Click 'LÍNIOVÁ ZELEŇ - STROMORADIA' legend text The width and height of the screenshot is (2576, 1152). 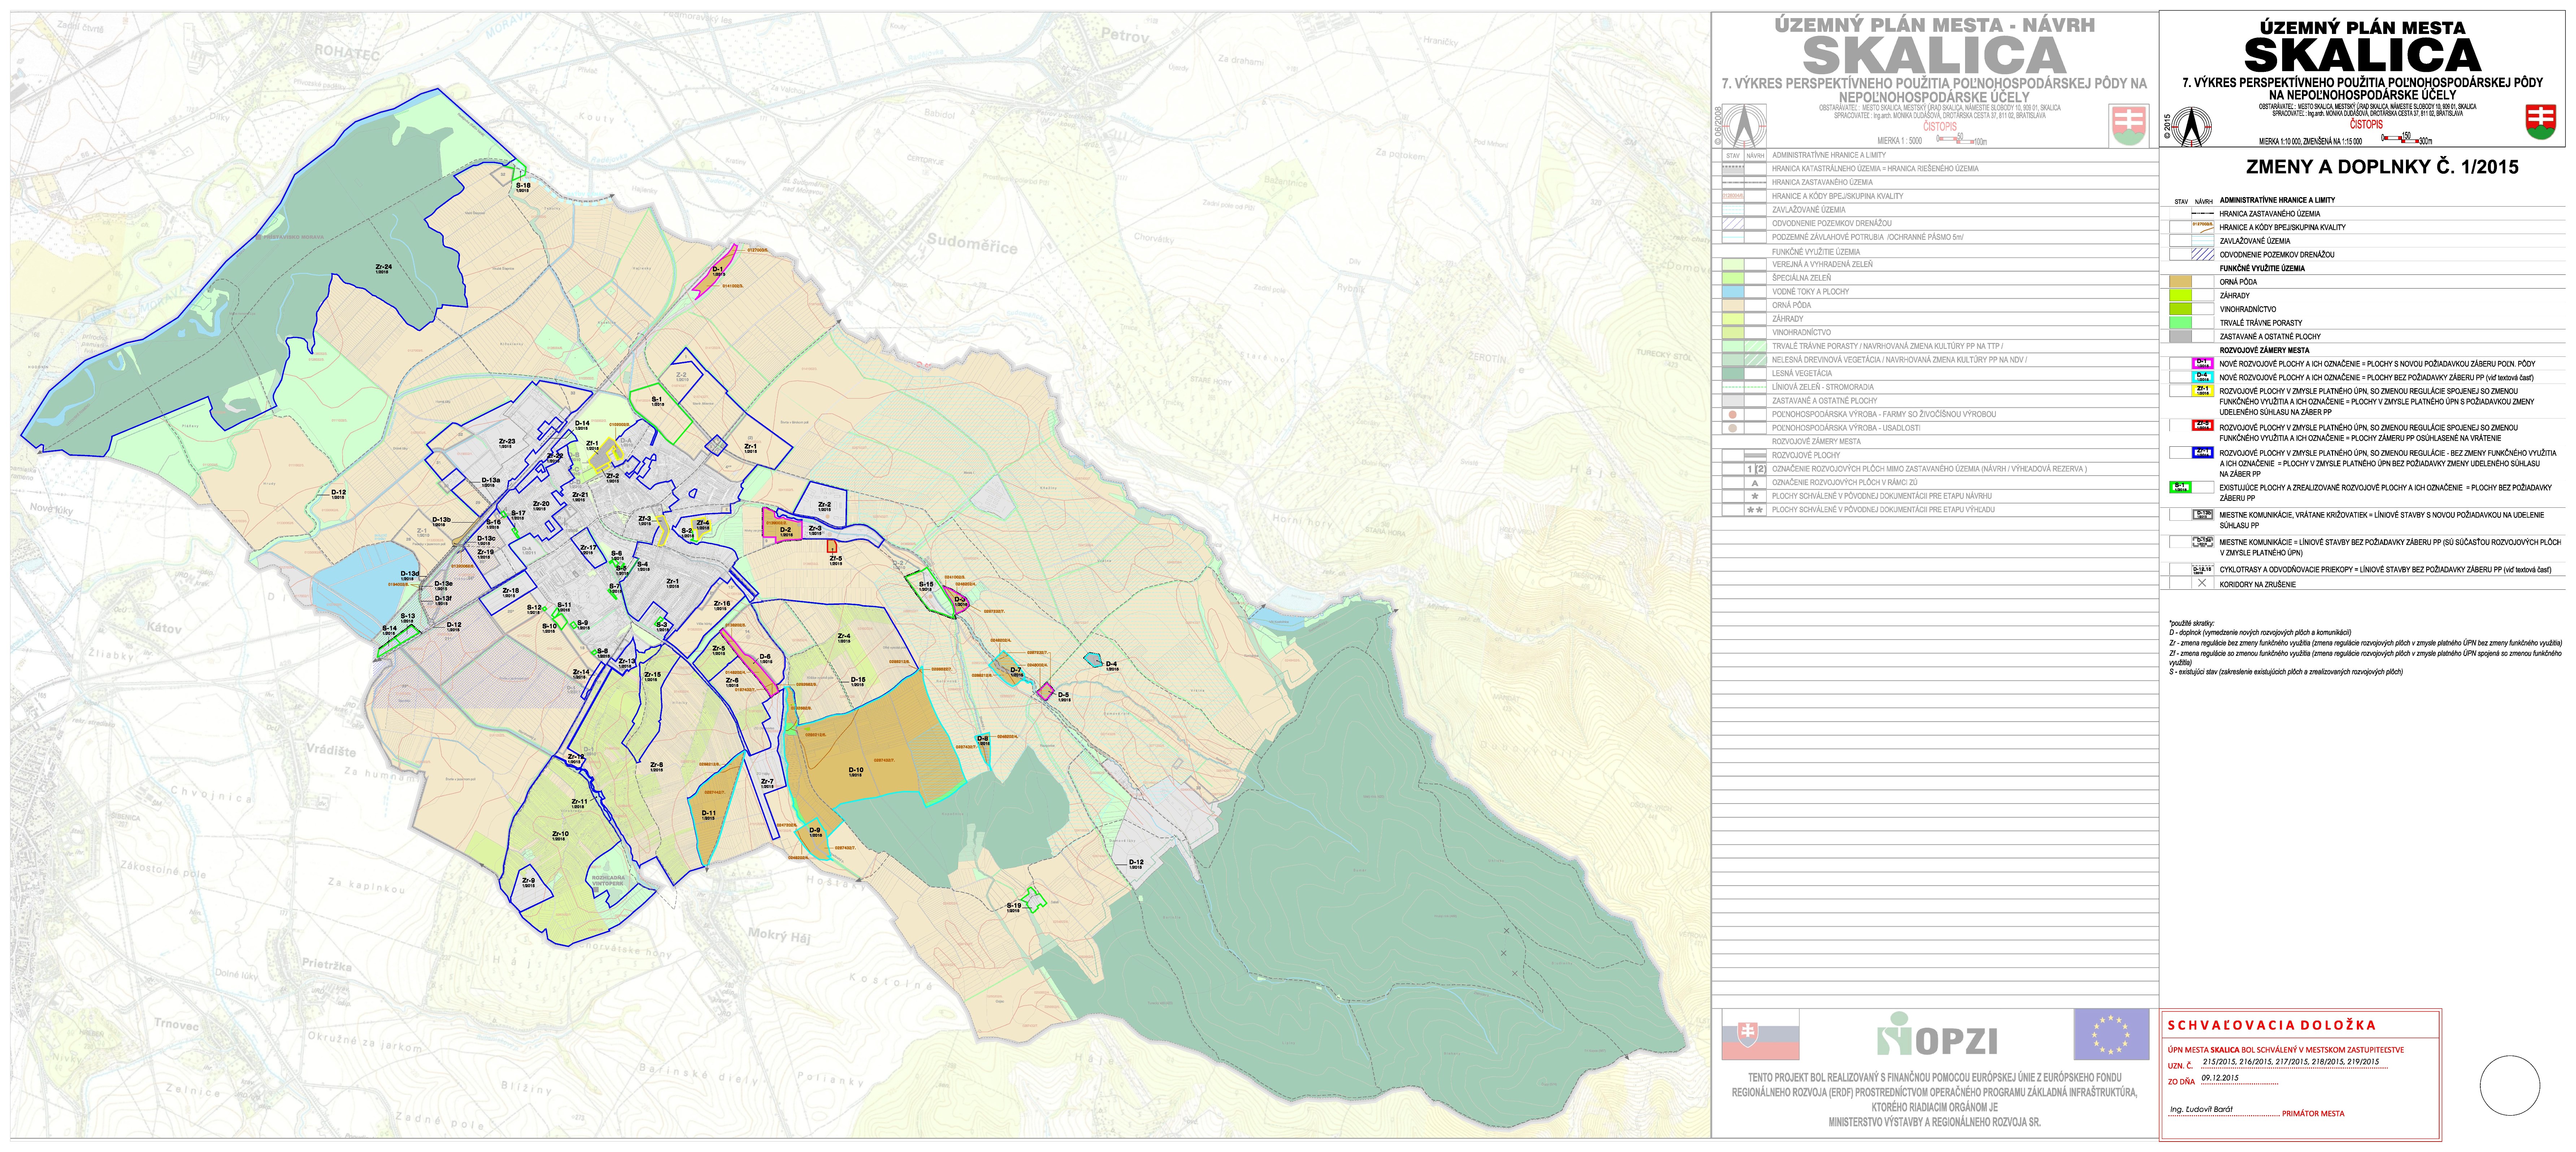[x=1823, y=387]
